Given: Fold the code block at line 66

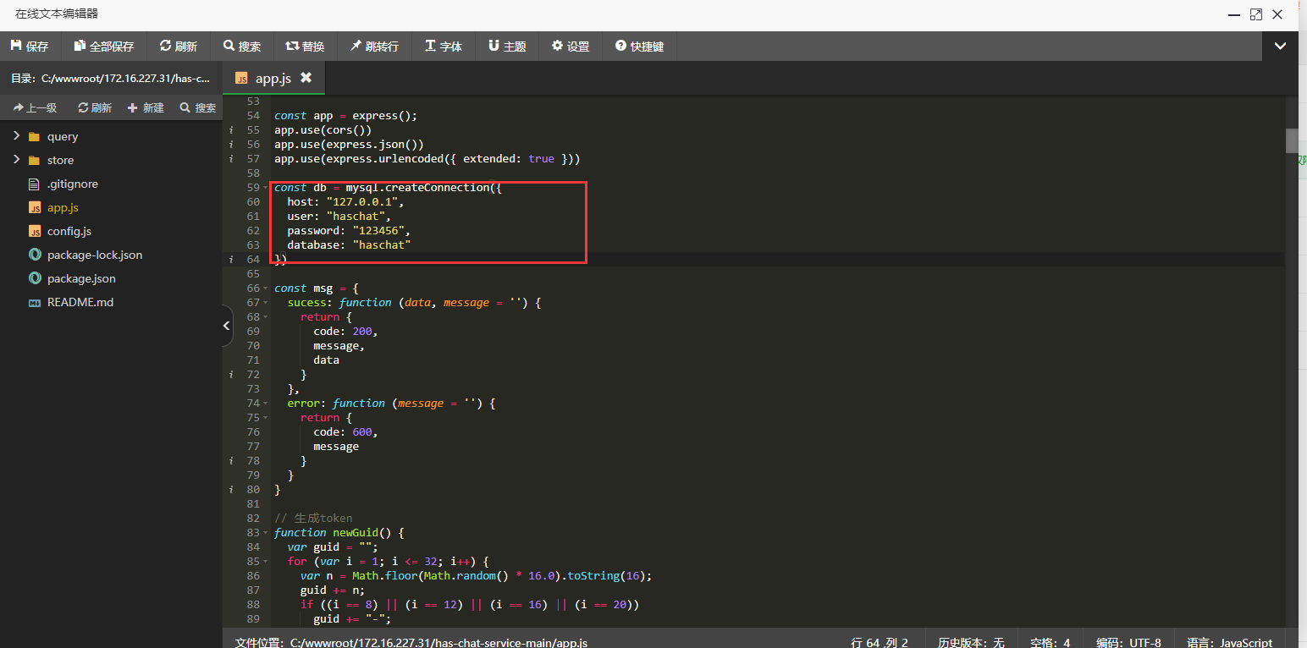Looking at the screenshot, I should (266, 288).
